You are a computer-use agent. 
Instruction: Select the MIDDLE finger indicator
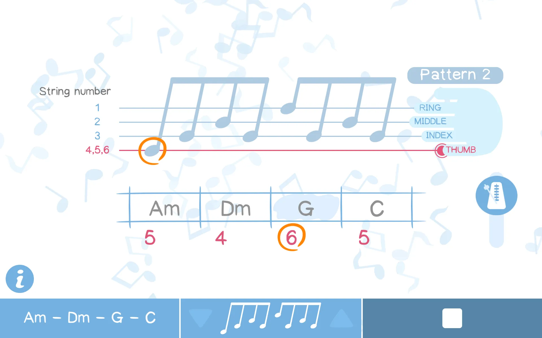pyautogui.click(x=431, y=121)
